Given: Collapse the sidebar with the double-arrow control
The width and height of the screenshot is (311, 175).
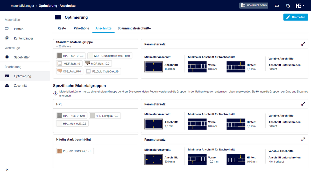Looking at the screenshot, I should (7, 170).
